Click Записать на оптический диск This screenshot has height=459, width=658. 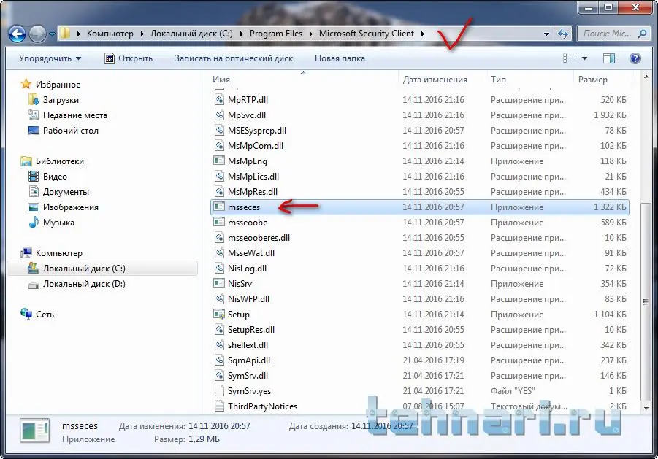pos(234,58)
